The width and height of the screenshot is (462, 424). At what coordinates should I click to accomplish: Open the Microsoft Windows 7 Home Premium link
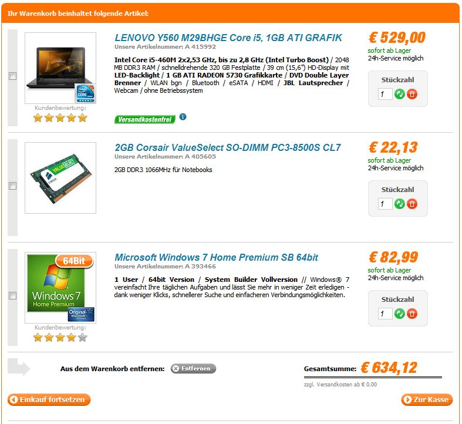click(x=216, y=257)
